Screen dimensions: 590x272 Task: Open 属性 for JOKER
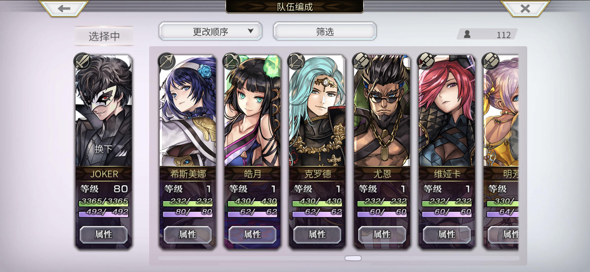(104, 235)
